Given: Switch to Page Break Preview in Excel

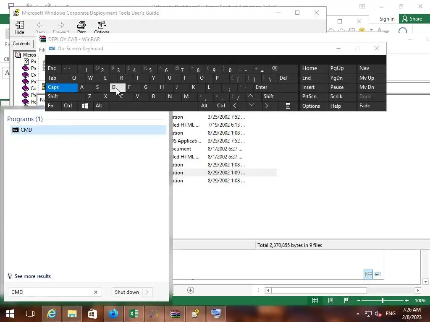Looking at the screenshot, I should coord(347,301).
